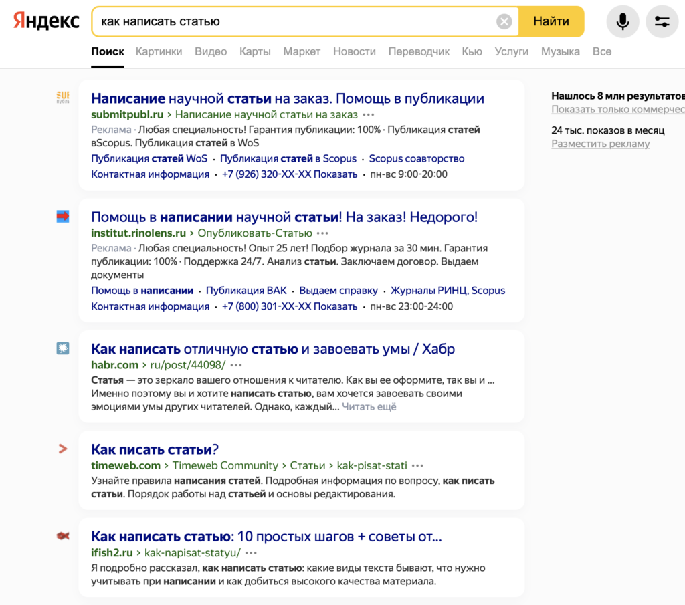Open 'Публикация статей WoS' sitelink
This screenshot has width=685, height=605.
[149, 158]
